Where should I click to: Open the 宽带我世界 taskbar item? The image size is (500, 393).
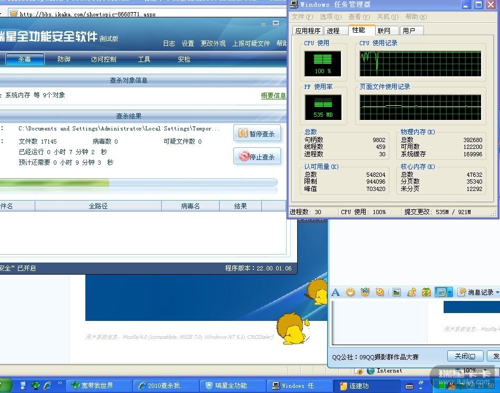(x=98, y=385)
